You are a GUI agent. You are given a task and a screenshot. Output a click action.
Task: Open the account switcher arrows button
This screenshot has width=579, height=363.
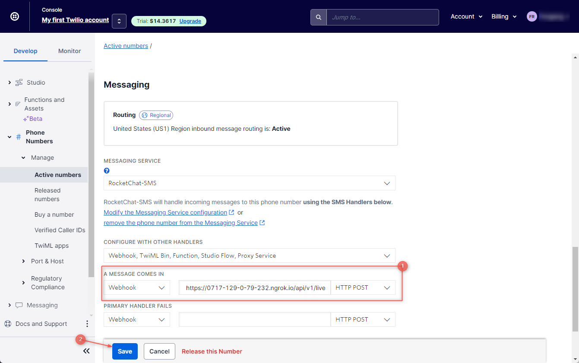point(119,21)
